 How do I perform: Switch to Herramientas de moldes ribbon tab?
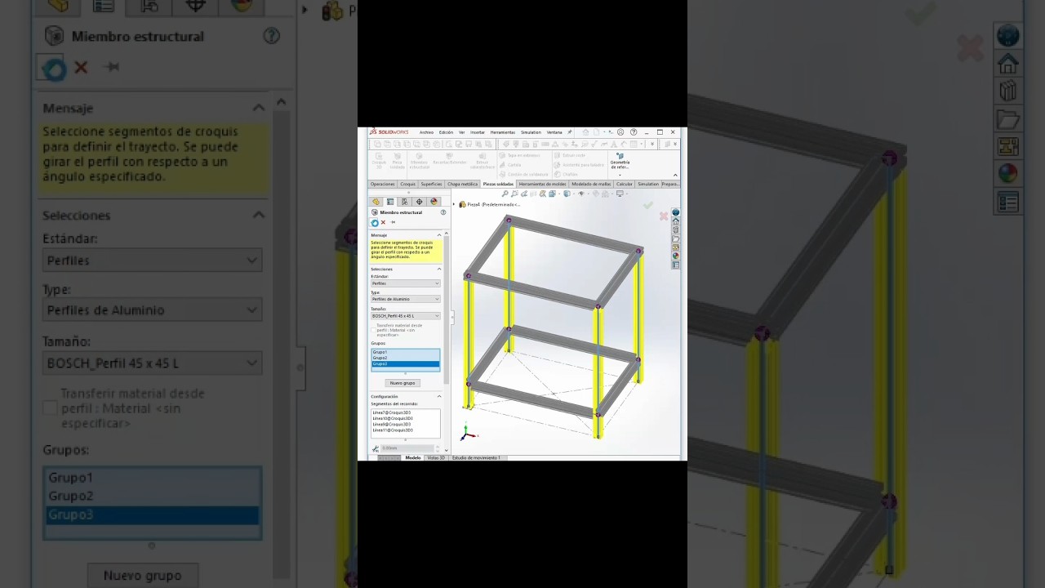point(543,184)
